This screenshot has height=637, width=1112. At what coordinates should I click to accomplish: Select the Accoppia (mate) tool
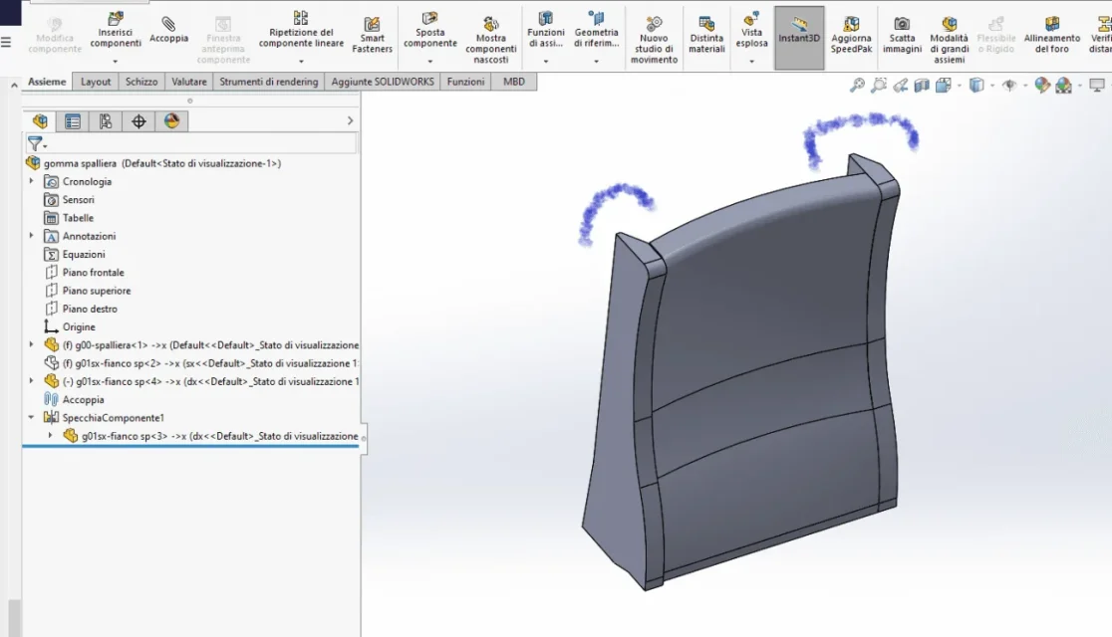168,31
